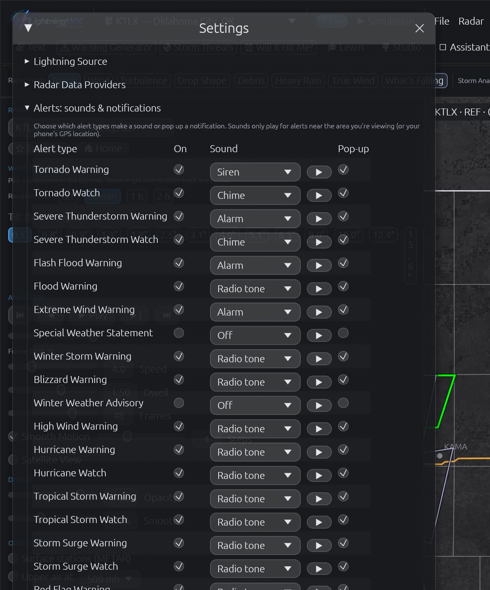490x590 pixels.
Task: Click the Pop-up column header
Action: pos(353,149)
